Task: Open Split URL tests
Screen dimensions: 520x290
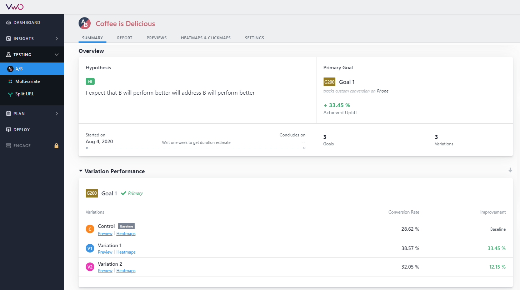Action: point(32,94)
